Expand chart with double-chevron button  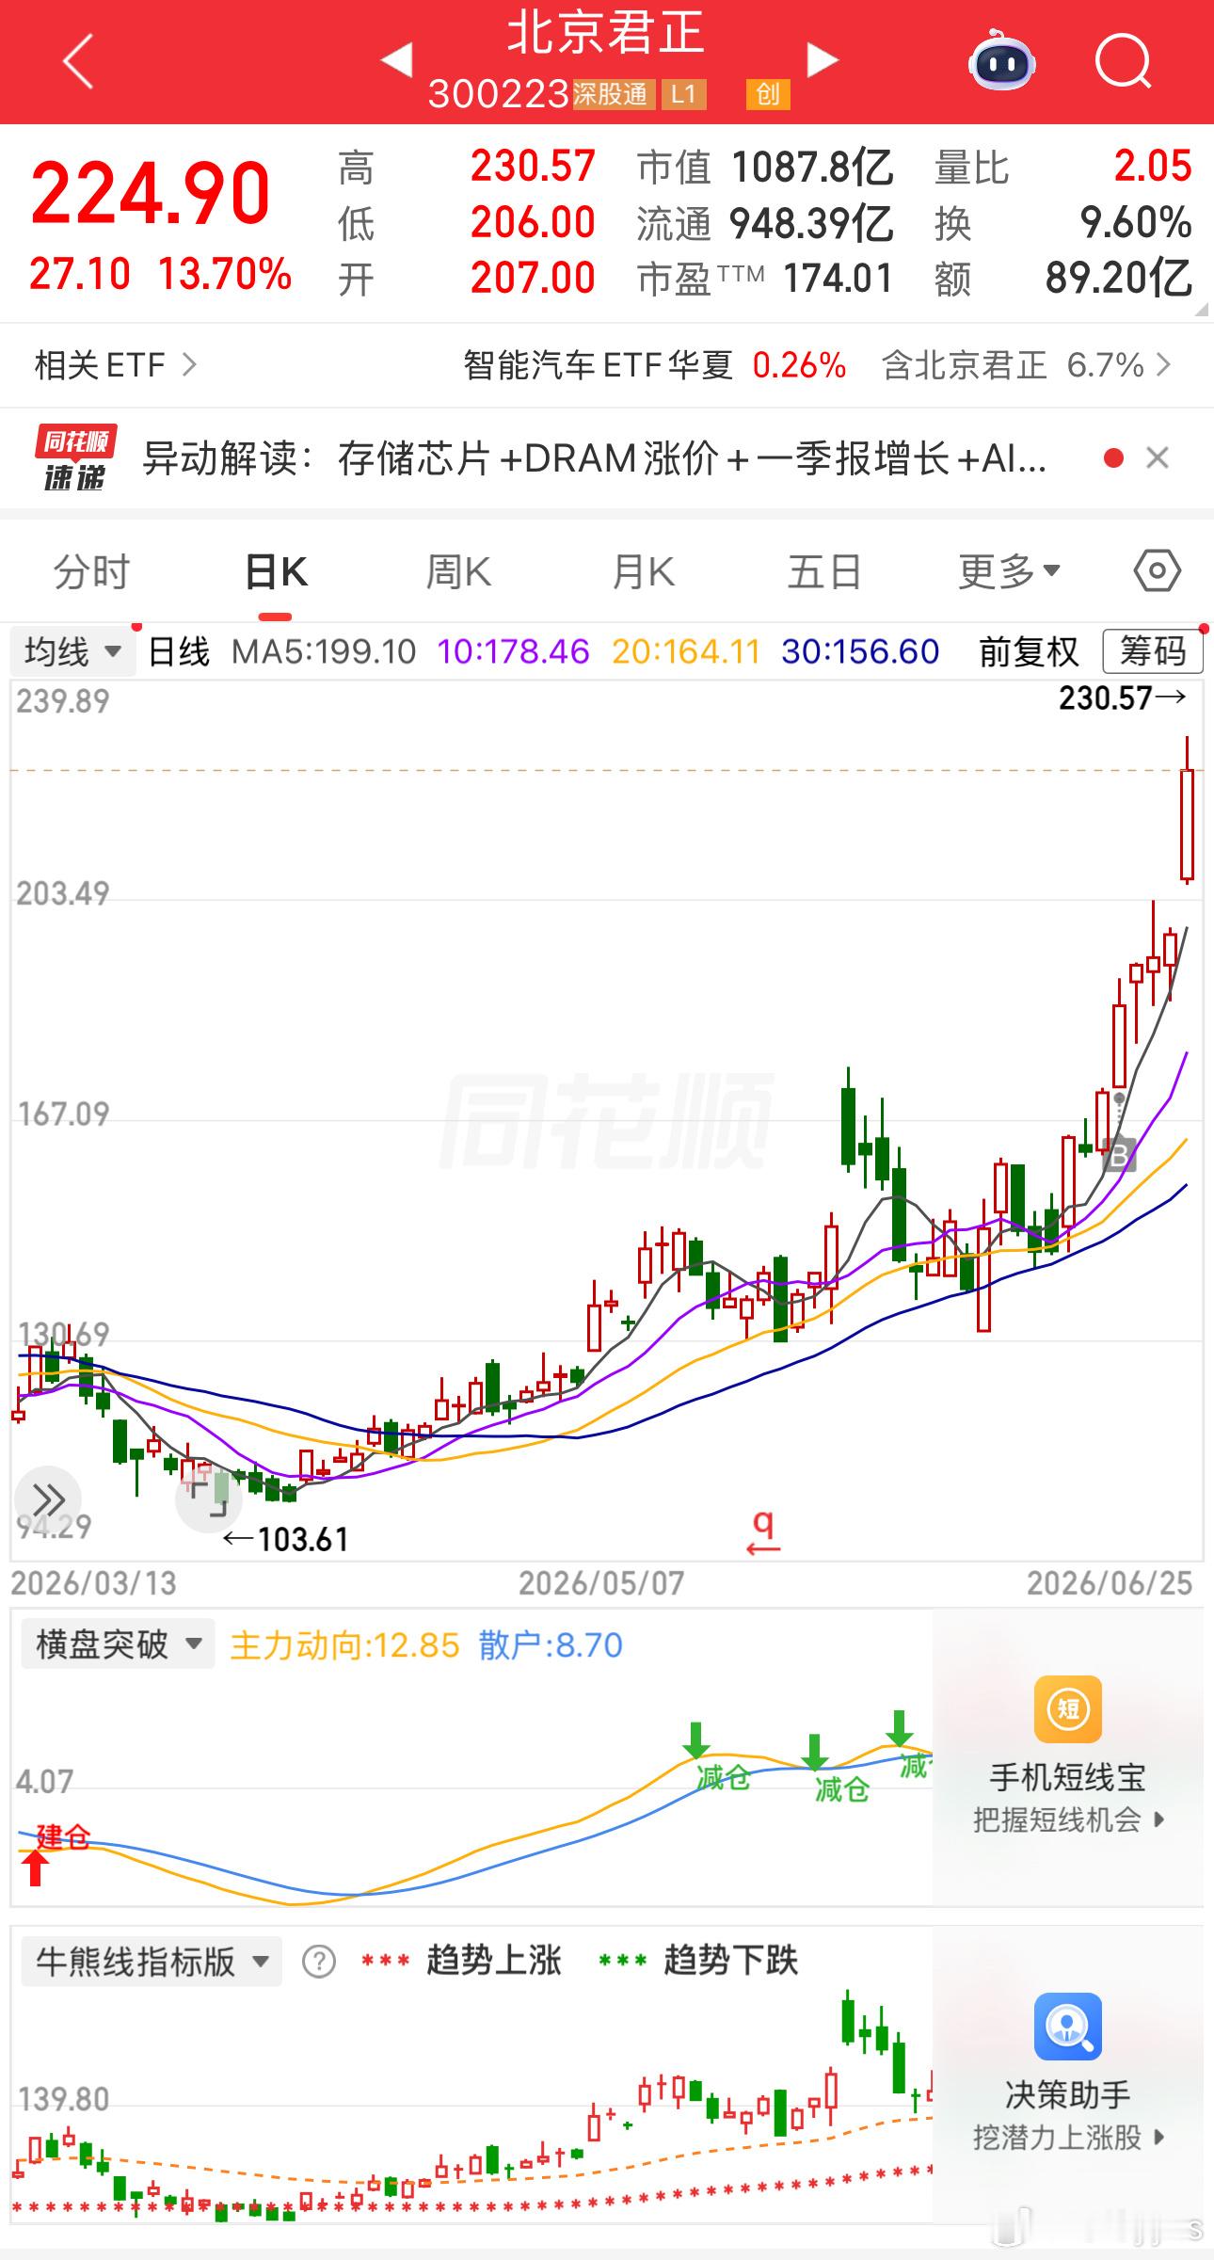coord(48,1499)
